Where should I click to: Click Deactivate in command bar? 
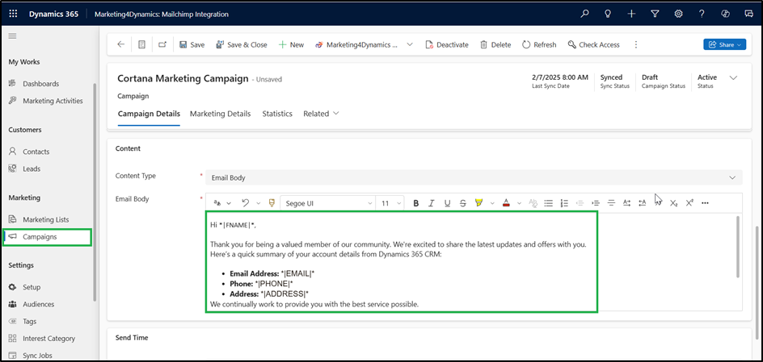(x=447, y=44)
